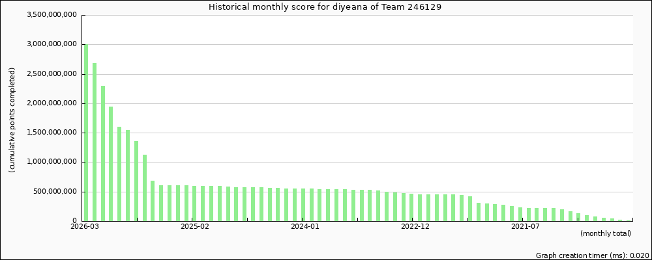Click the (monthly total) axis caption
Viewport: 652px width, 260px height.
[x=605, y=233]
